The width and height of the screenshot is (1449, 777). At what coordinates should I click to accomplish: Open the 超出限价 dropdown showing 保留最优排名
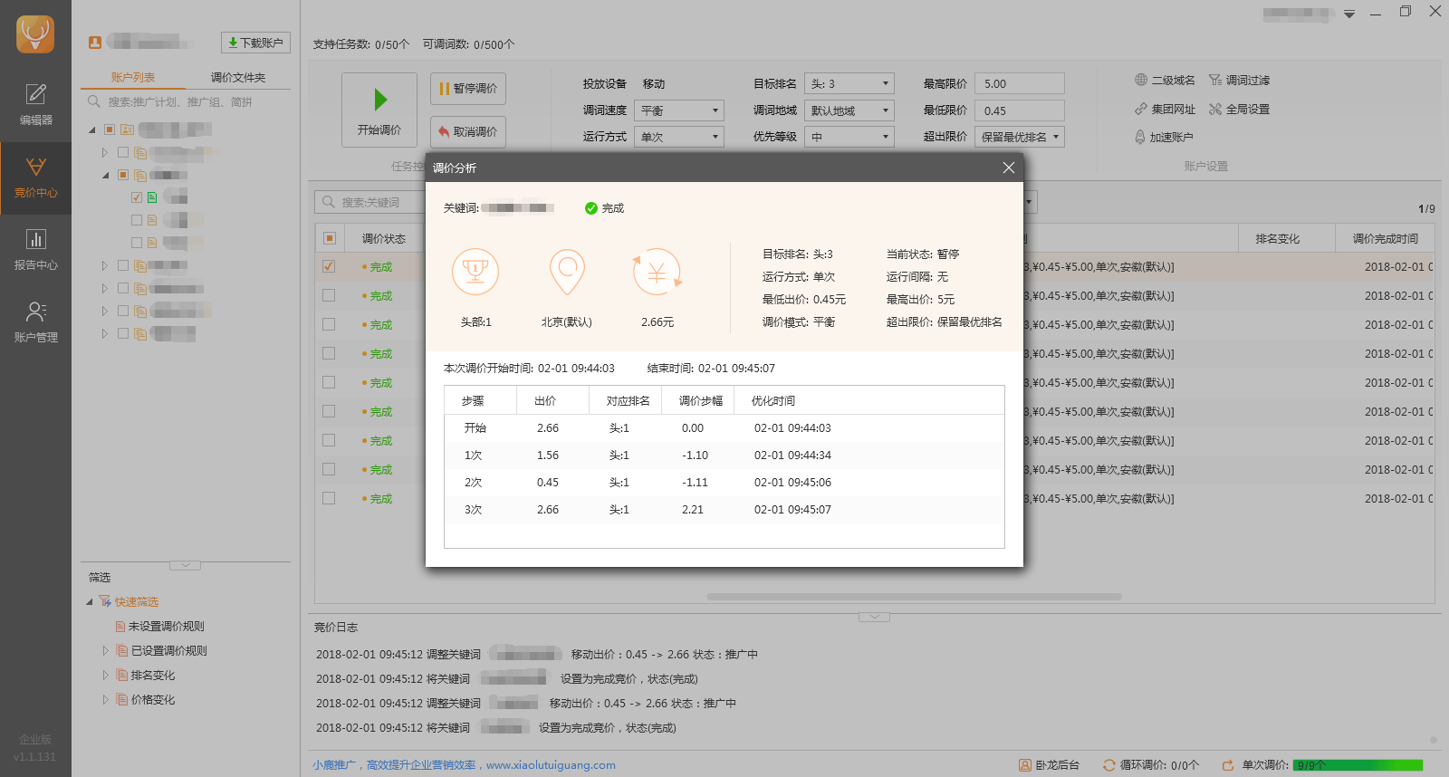point(1020,137)
